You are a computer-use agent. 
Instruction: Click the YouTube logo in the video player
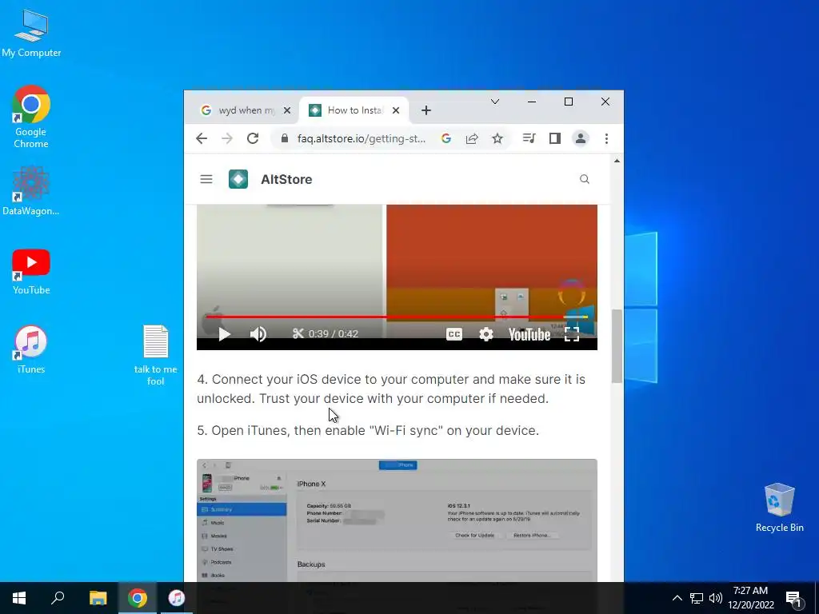click(529, 334)
